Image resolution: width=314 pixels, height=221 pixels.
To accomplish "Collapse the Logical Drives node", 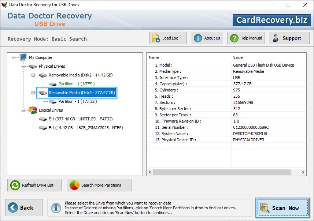I will (23, 110).
